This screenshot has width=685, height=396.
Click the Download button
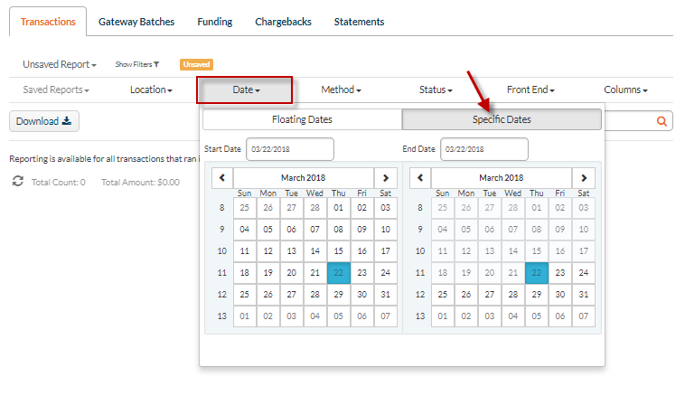point(44,121)
